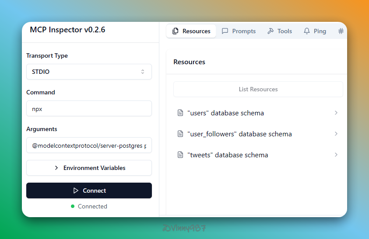Expand chevron for "users" database schema
Screen dimensions: 369x239
click(x=336, y=113)
